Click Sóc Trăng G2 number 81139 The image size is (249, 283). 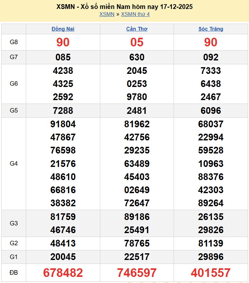pos(211,243)
